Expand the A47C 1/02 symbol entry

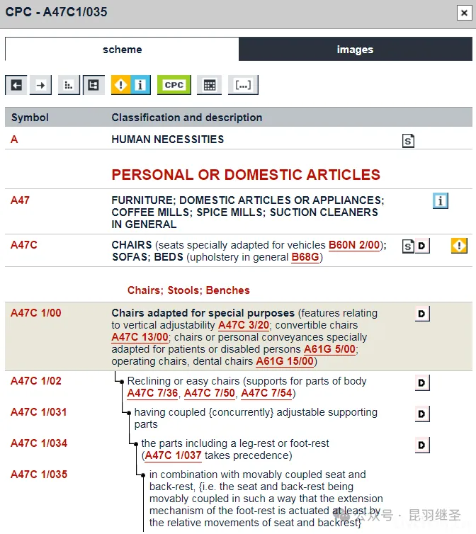36,381
